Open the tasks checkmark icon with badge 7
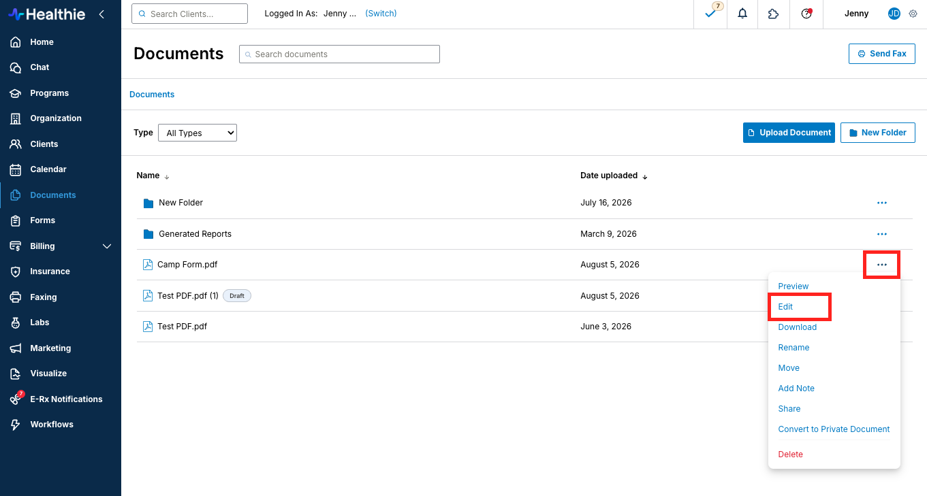The width and height of the screenshot is (927, 496). coord(711,14)
